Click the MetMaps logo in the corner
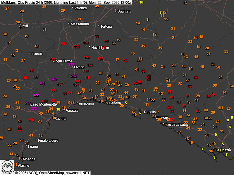 click(x=7, y=167)
